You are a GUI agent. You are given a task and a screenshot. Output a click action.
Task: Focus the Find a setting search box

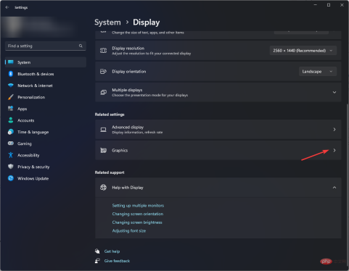point(46,46)
